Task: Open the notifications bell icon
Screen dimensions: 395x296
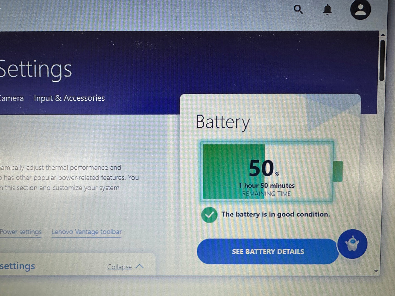Action: [x=327, y=10]
